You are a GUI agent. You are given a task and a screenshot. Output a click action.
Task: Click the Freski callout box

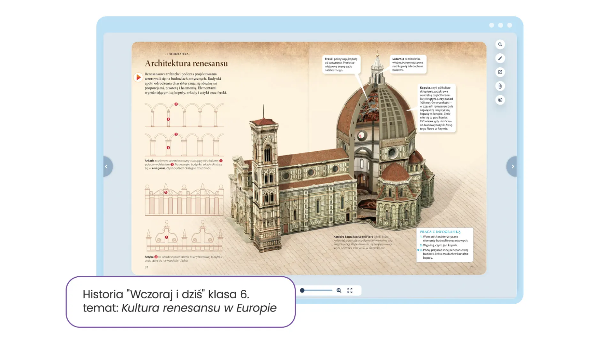point(341,65)
